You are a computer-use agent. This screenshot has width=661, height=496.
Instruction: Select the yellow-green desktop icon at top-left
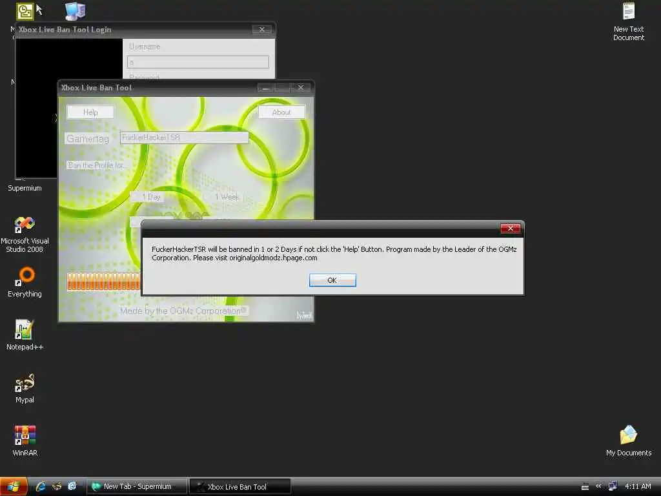click(x=25, y=12)
